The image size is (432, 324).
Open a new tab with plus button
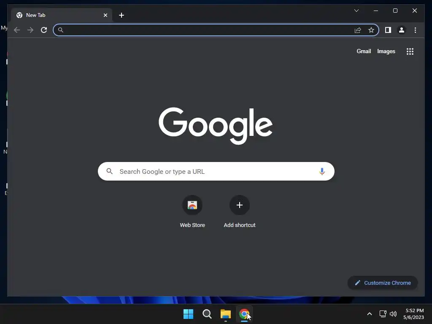tap(121, 15)
